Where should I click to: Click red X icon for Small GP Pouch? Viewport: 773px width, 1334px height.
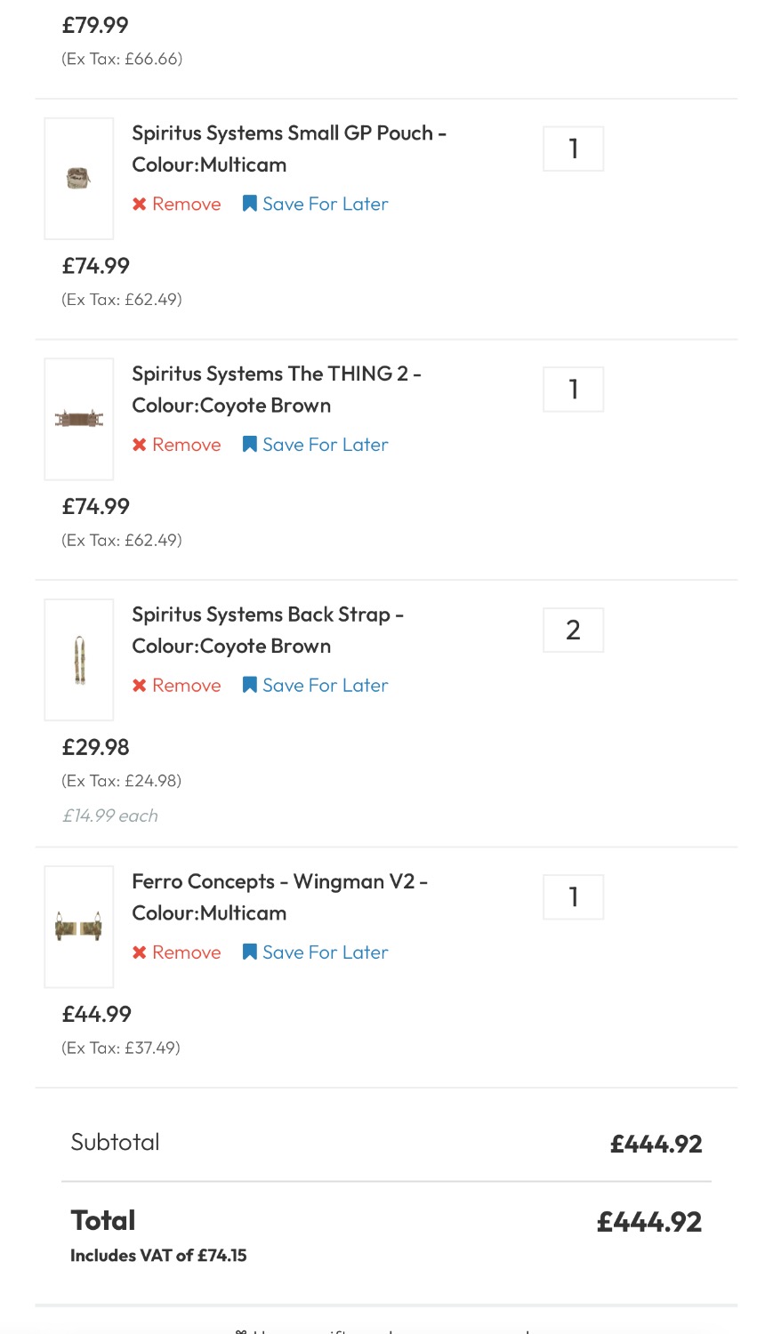tap(140, 205)
